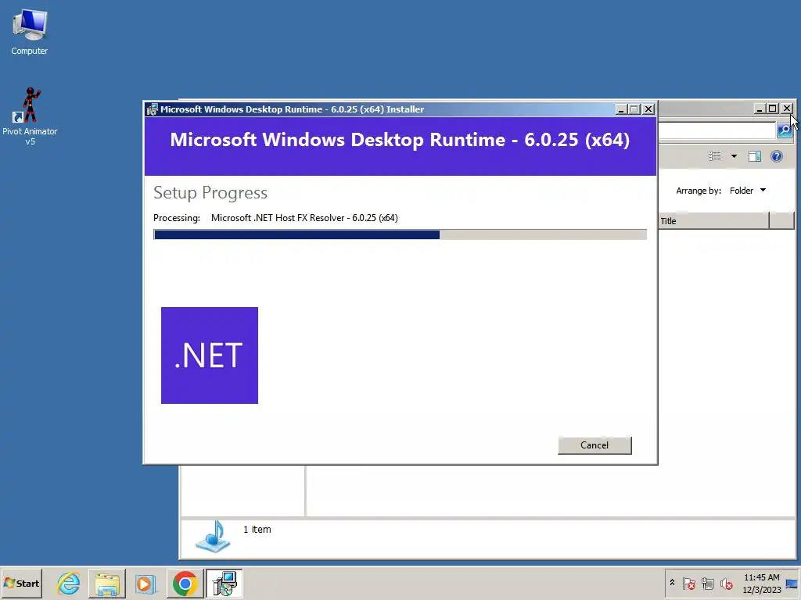Screen dimensions: 801x600
Task: Open the Start menu
Action: [x=21, y=583]
